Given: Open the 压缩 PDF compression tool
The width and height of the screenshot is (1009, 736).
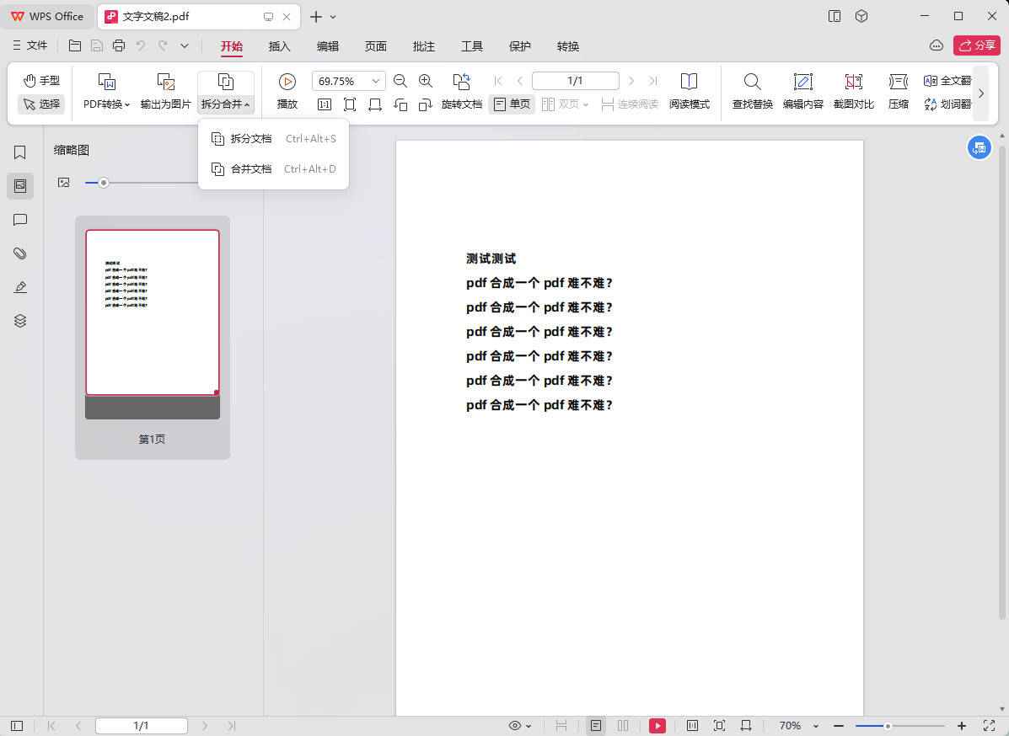Looking at the screenshot, I should (898, 91).
